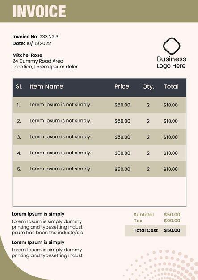Click the Price column header
Screen dimensions: 198x280
(x=122, y=86)
